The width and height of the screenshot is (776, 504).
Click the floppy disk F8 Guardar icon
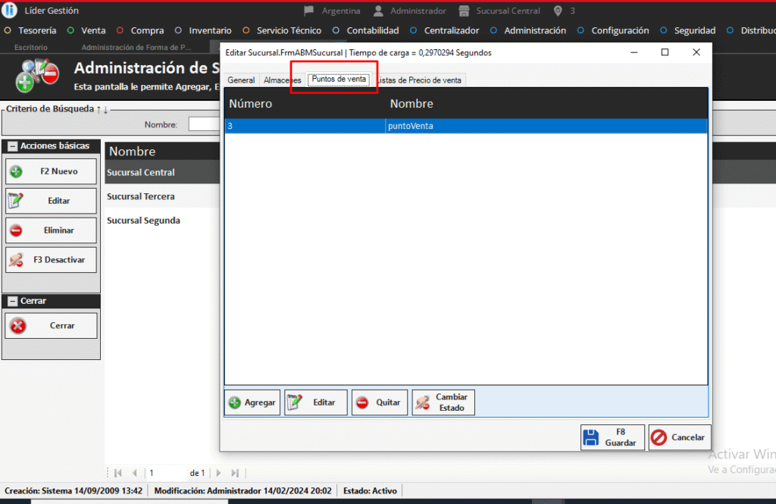591,437
